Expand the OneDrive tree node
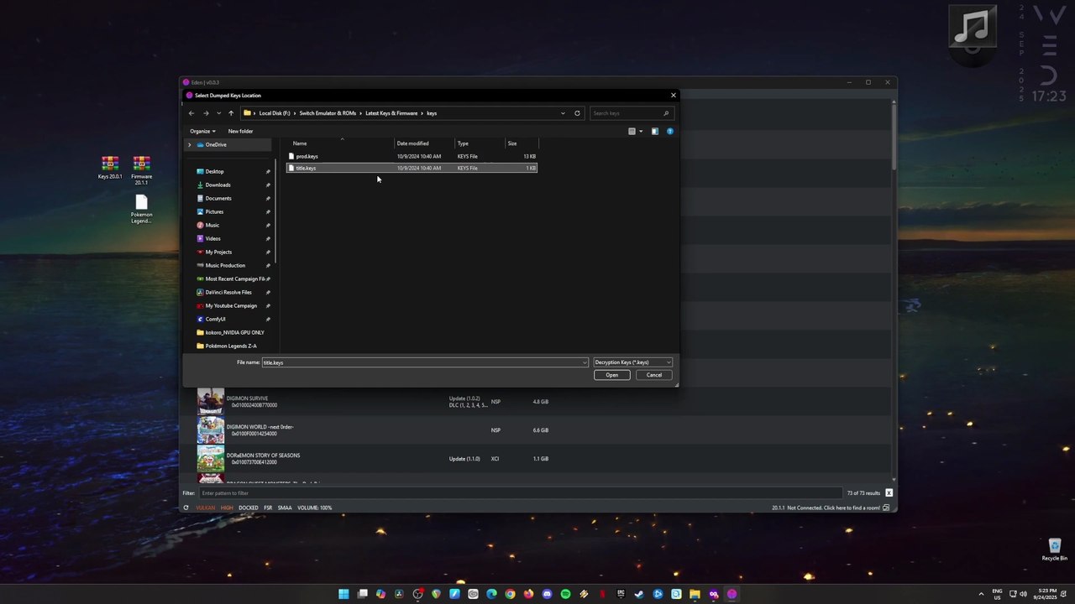This screenshot has width=1075, height=604. 189,145
